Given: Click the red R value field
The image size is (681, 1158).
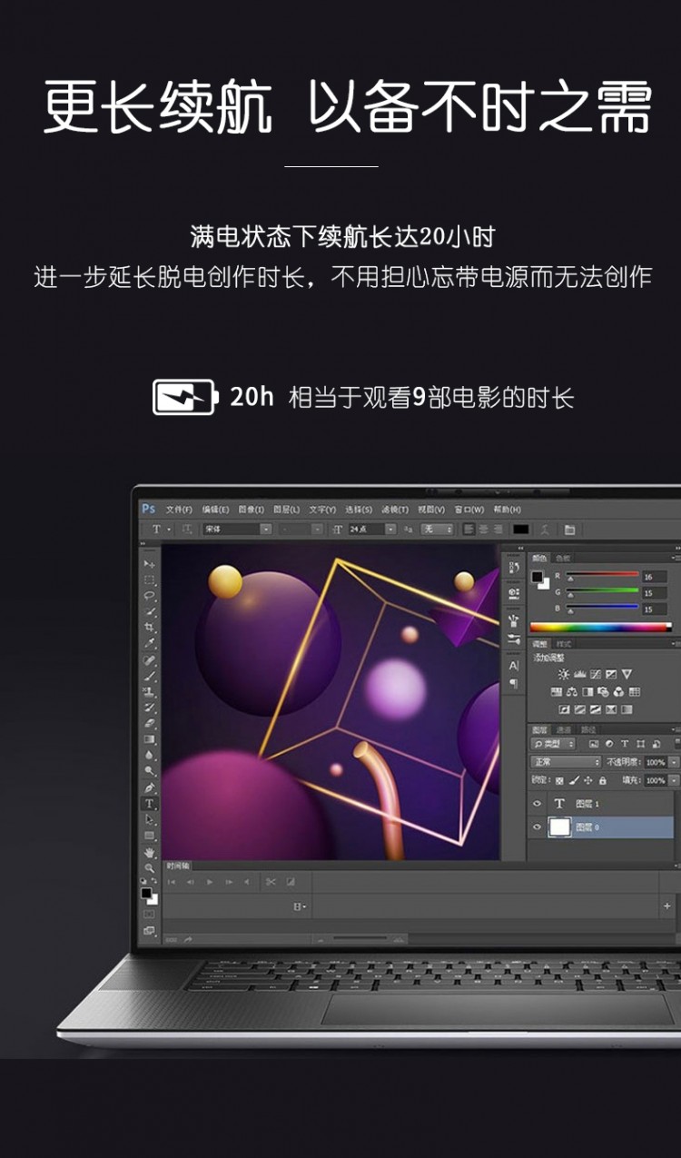Looking at the screenshot, I should [654, 577].
